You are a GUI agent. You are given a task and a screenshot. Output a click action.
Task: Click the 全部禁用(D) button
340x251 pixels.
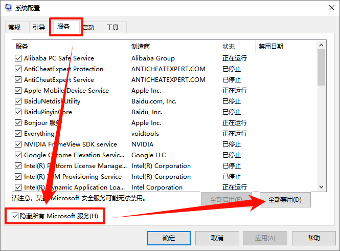285,199
